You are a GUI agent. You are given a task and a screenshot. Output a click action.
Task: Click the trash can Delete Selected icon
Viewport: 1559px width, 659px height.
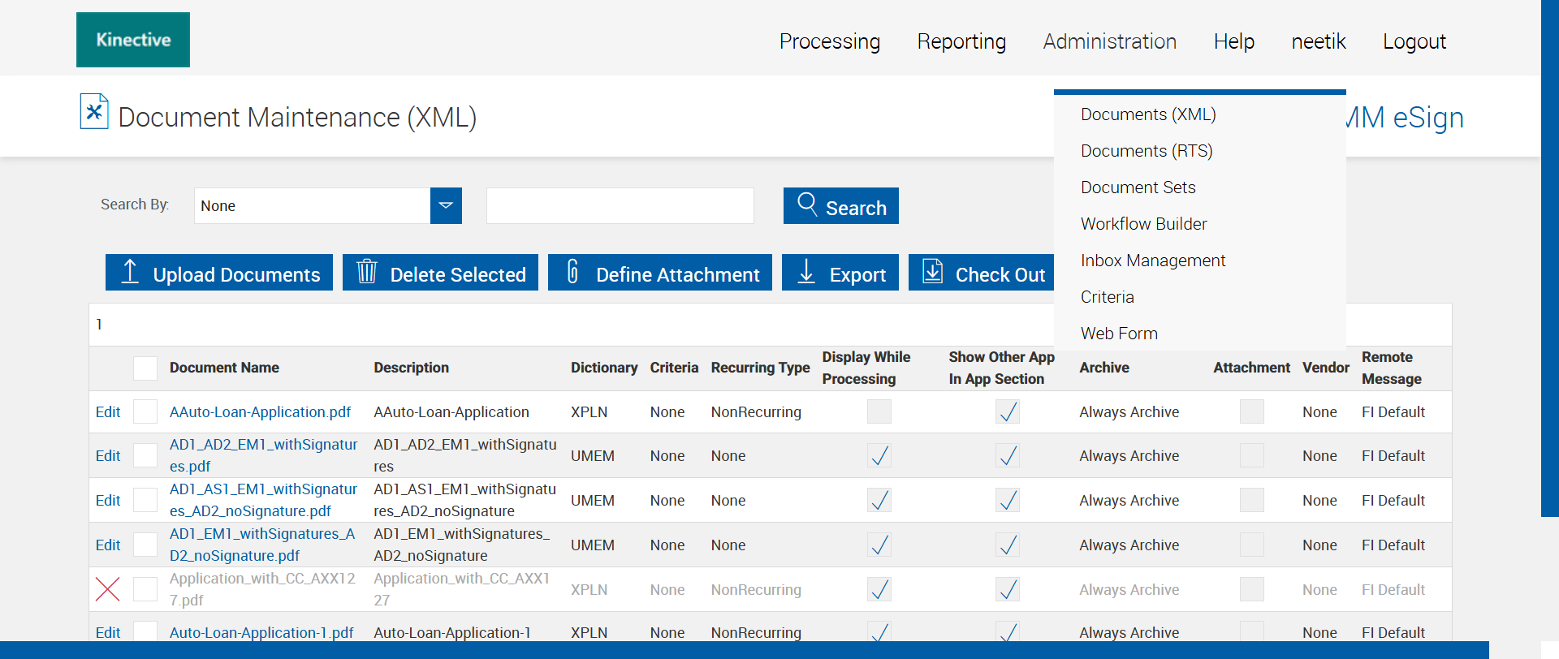(367, 272)
